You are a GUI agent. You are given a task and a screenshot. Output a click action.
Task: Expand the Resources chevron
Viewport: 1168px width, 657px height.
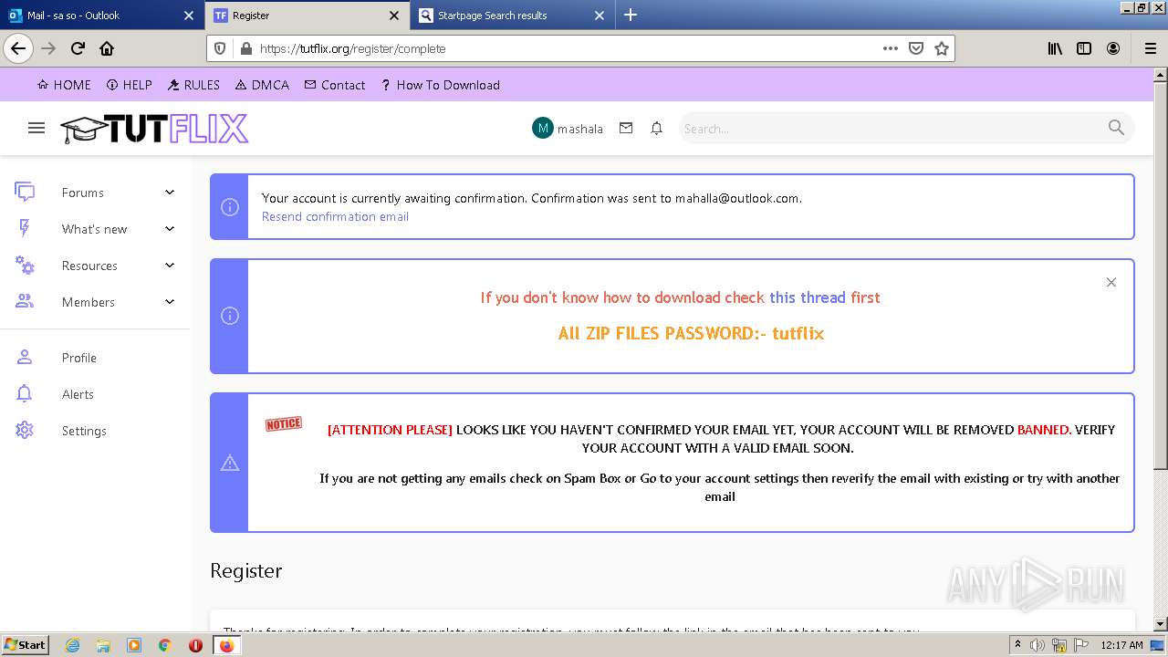point(170,265)
